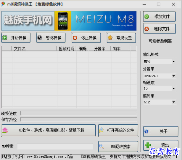Open 常规设置 general settings

coord(121,38)
